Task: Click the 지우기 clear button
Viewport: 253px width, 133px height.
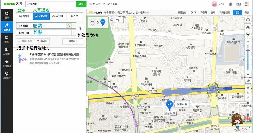Action: click(42, 41)
